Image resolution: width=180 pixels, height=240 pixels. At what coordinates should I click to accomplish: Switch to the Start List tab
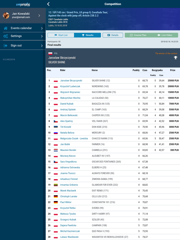pyautogui.click(x=61, y=35)
